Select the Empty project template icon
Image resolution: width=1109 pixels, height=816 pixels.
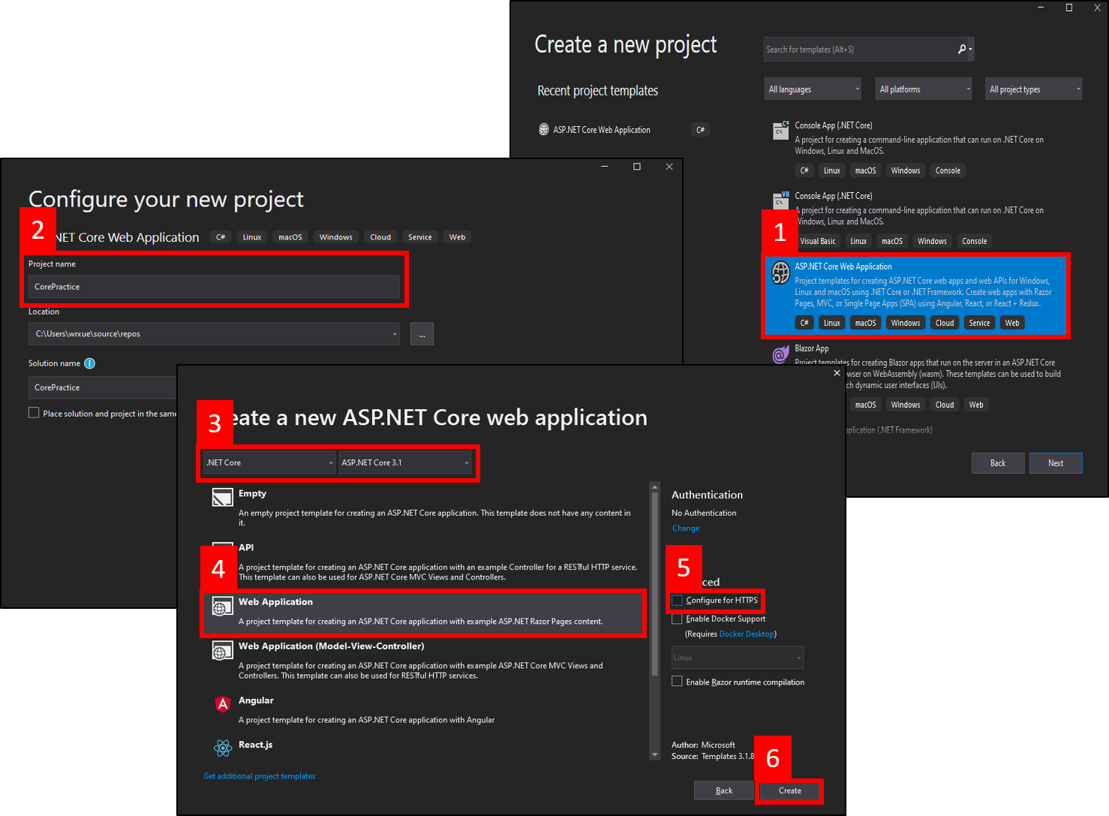(222, 497)
